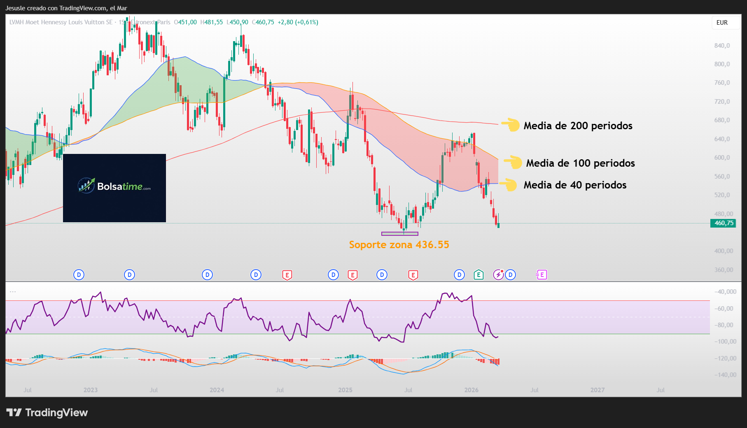Click the first dividend D marker near 2023

[79, 275]
